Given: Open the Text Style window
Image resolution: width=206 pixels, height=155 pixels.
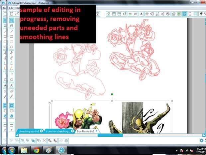Looking at the screenshot, I should pos(141,14).
